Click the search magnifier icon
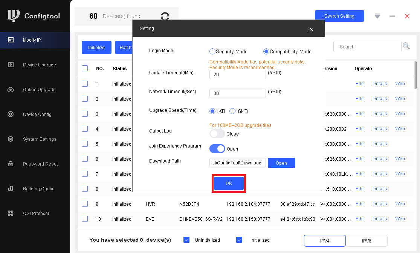 tap(406, 46)
